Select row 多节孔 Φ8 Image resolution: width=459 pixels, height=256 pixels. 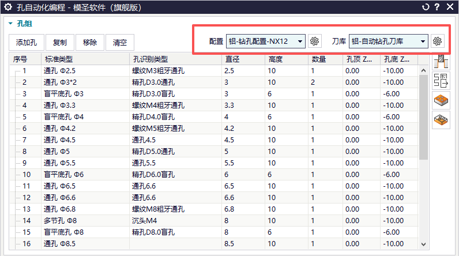pyautogui.click(x=214, y=221)
